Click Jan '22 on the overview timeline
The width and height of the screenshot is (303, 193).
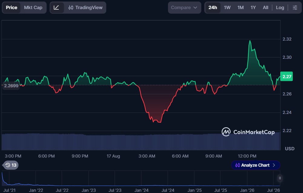tap(36, 190)
